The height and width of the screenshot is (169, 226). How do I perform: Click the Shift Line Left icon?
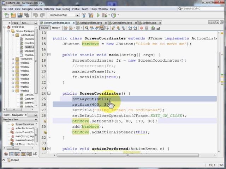coord(130,28)
